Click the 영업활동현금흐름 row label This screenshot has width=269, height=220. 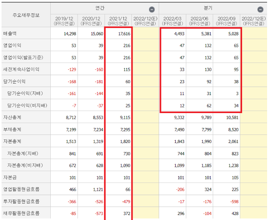pyautogui.click(x=21, y=189)
